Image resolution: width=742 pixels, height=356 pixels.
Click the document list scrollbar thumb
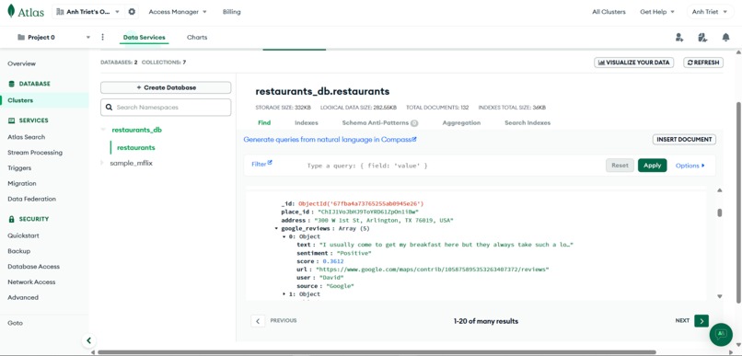(720, 212)
